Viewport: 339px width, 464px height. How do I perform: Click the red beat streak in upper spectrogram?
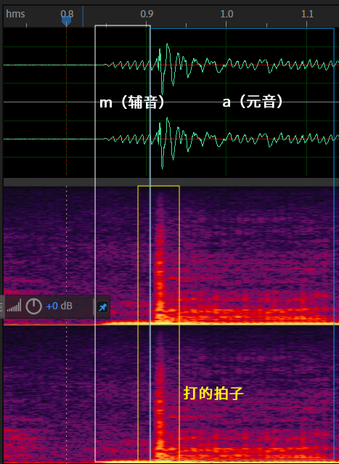[160, 266]
